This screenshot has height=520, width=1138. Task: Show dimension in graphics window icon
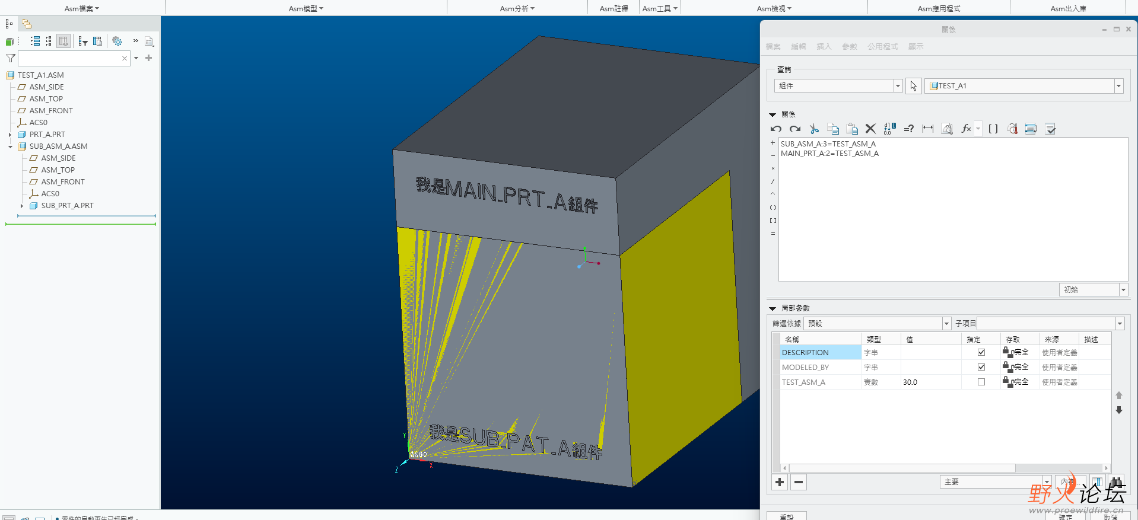(x=928, y=129)
